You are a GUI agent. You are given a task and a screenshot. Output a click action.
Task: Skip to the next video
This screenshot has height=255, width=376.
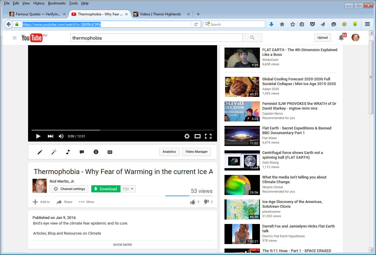[x=51, y=136]
